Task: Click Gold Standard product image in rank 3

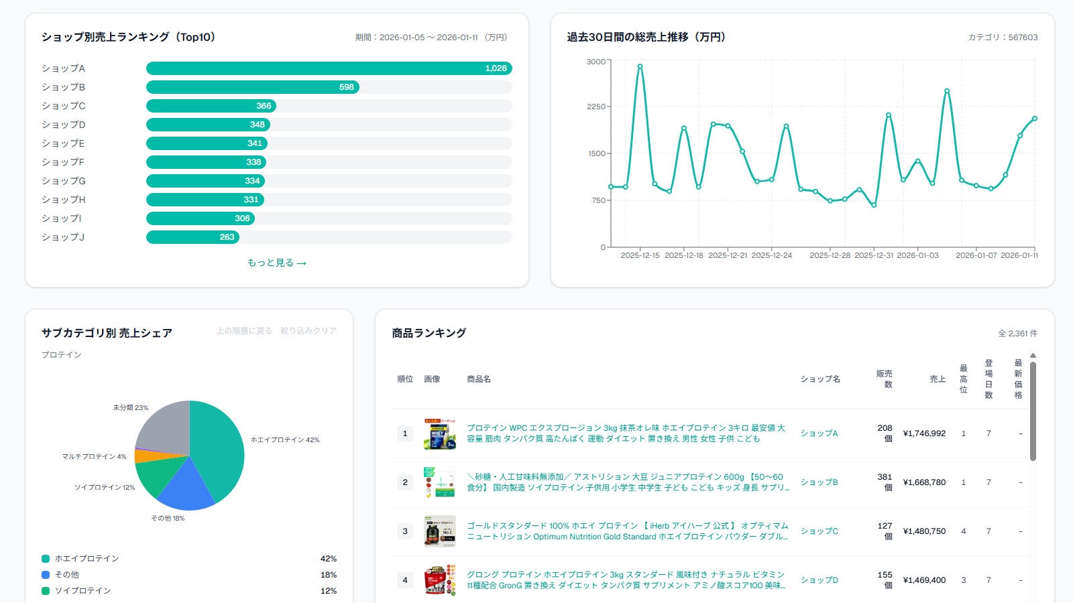Action: [440, 531]
